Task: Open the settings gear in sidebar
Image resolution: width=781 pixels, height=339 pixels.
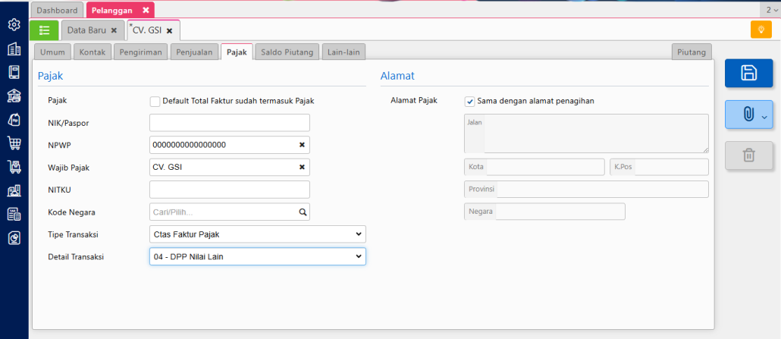Action: tap(14, 26)
